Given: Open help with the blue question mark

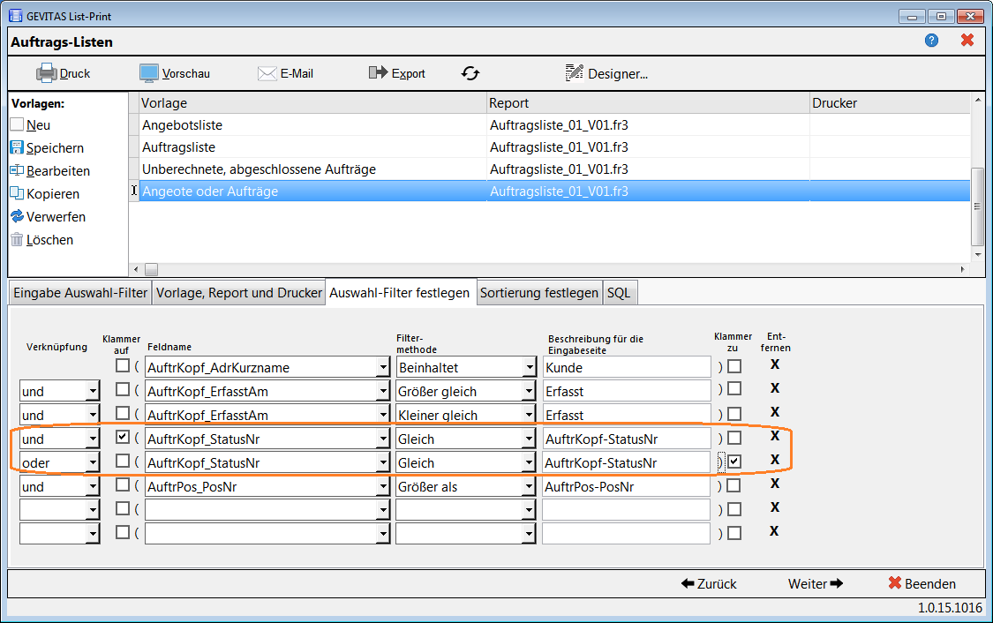Looking at the screenshot, I should (x=931, y=41).
